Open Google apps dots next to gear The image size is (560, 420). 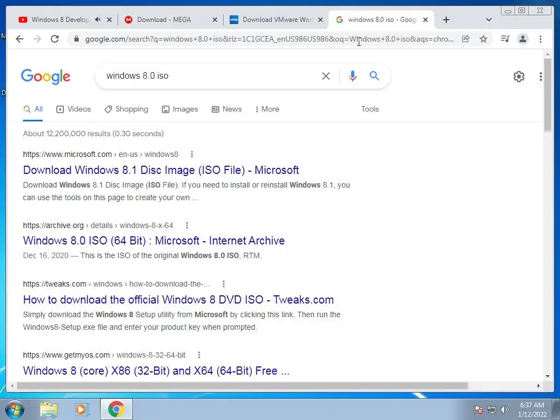(541, 77)
